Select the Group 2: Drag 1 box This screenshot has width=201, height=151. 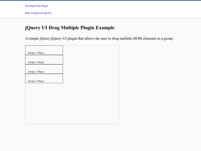[x=44, y=78]
